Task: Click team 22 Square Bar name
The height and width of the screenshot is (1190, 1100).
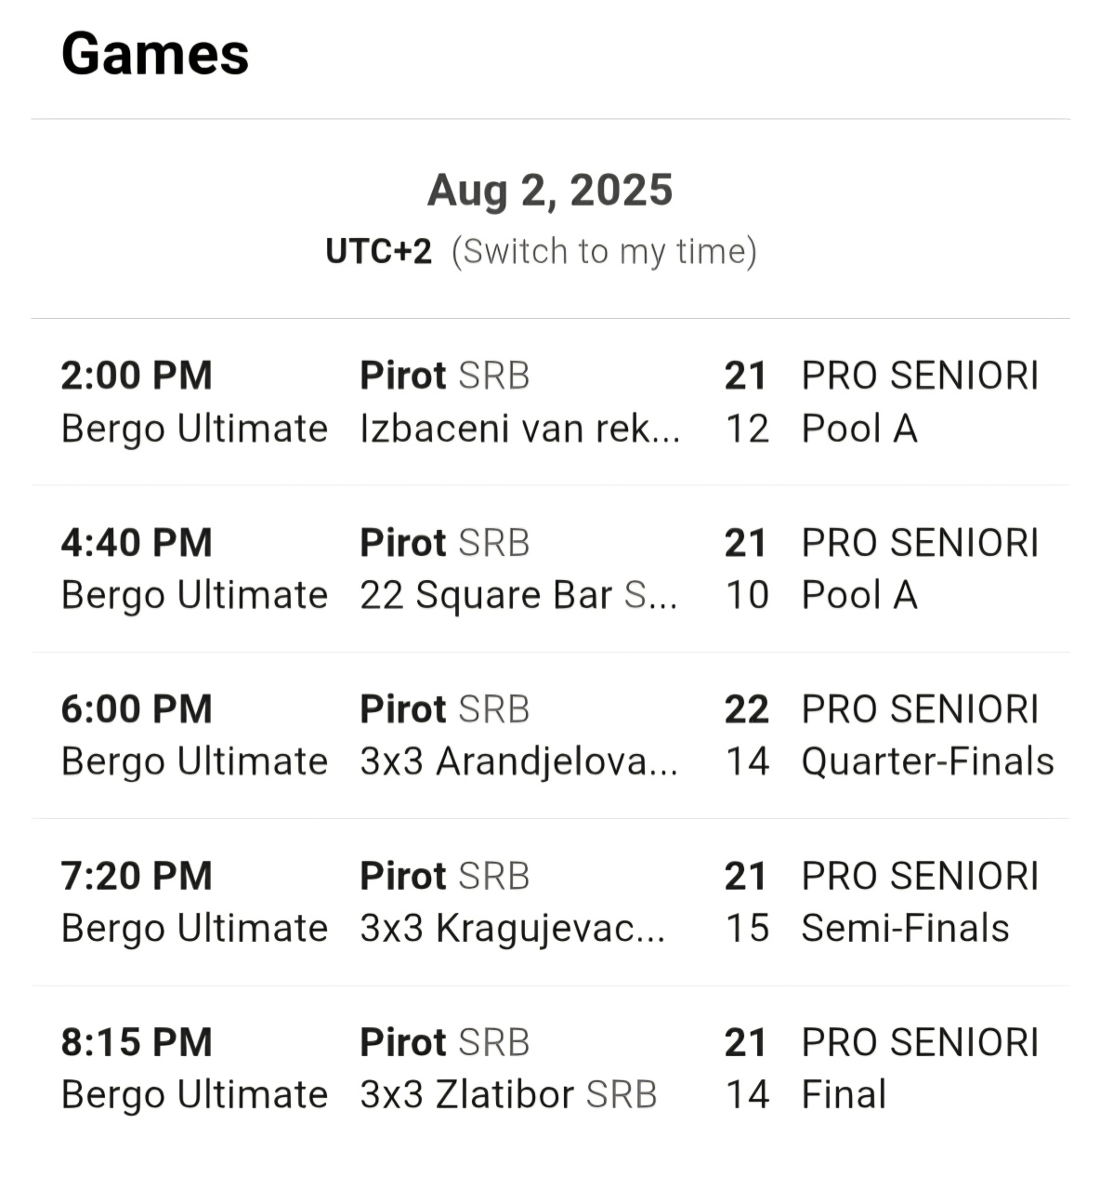Action: pyautogui.click(x=486, y=596)
